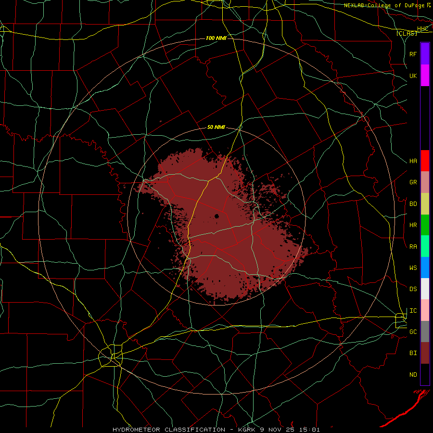Click the 50 NMI range ring label
This screenshot has width=433, height=433.
(x=216, y=127)
